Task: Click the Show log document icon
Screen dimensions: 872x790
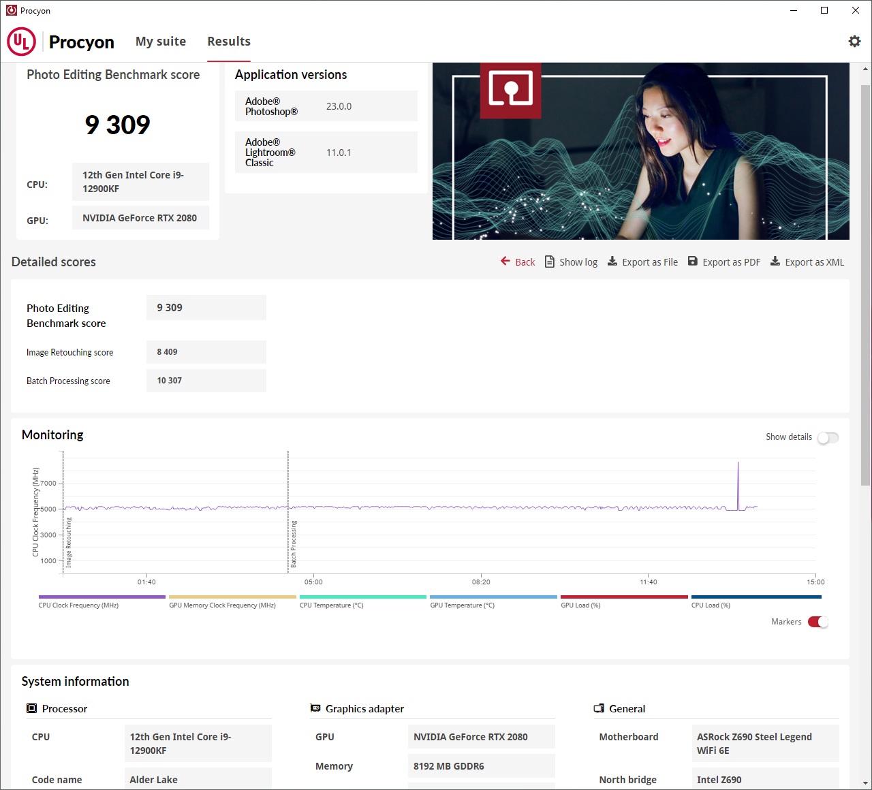Action: (x=550, y=262)
